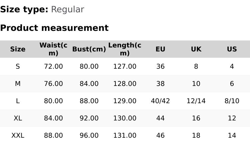The height and width of the screenshot is (144, 250).
Task: Select the XL size row label
Action: pos(18,118)
